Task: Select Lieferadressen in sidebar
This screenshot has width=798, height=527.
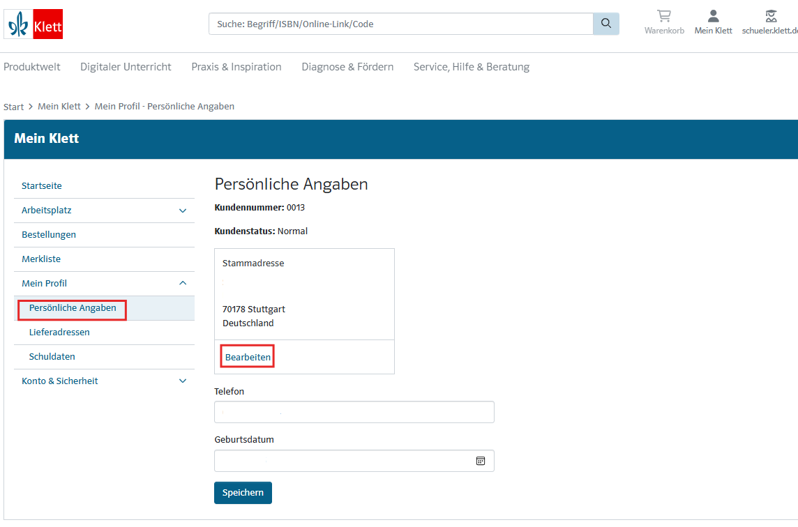Action: click(x=59, y=333)
